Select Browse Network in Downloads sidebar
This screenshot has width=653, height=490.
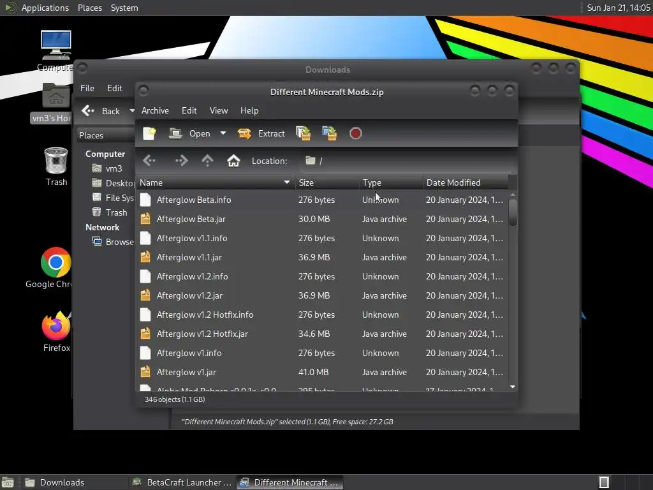(x=114, y=242)
